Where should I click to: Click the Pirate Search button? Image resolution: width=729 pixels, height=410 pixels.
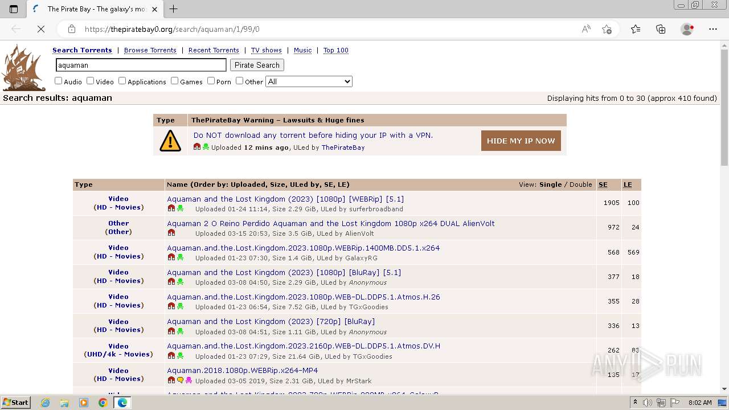257,65
